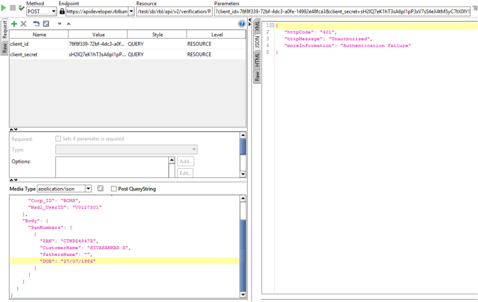Click the left-pointing arrow on the request/response divider
The image size is (478, 302).
[250, 20]
